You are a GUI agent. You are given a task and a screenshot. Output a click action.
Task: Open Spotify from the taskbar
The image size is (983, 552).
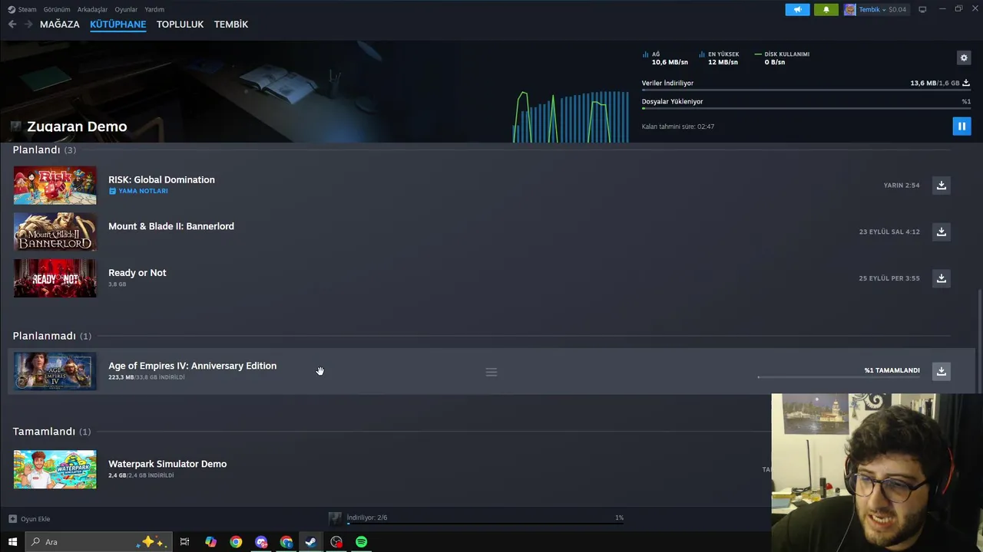coord(361,542)
